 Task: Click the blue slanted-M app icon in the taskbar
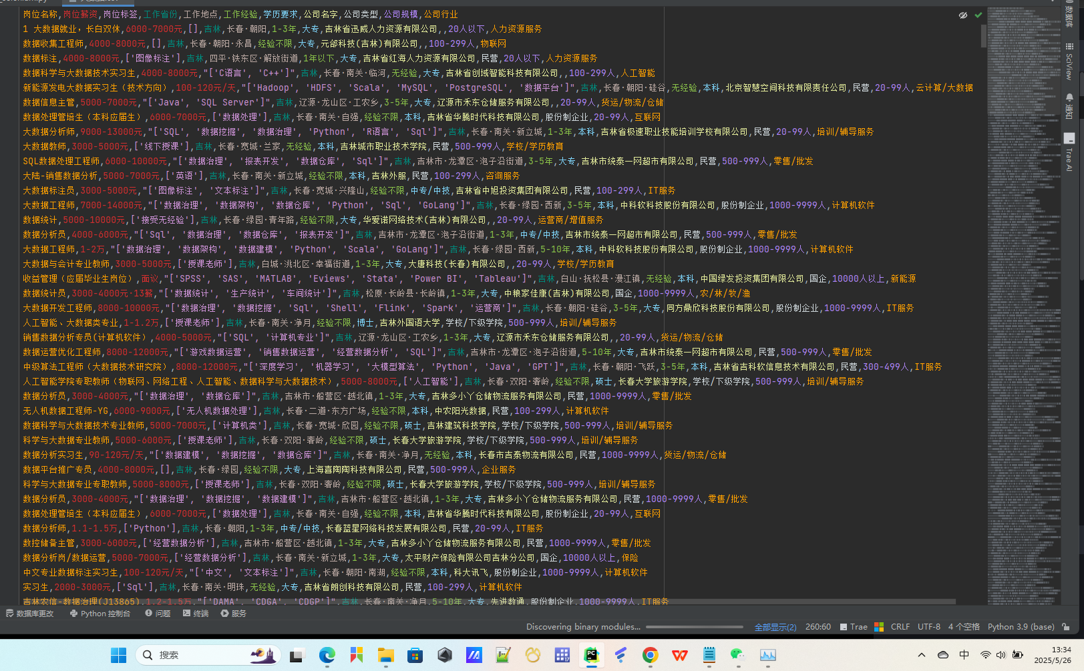(474, 656)
